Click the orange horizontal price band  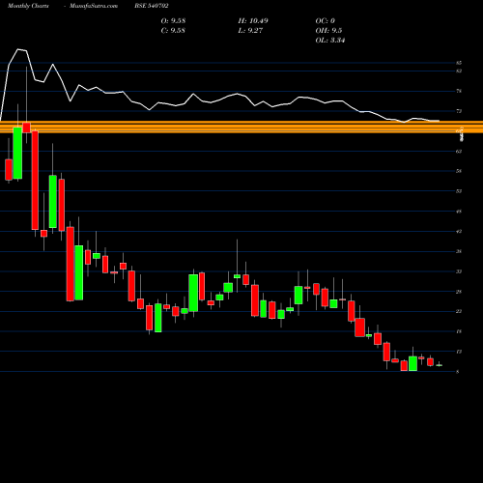click(x=241, y=128)
